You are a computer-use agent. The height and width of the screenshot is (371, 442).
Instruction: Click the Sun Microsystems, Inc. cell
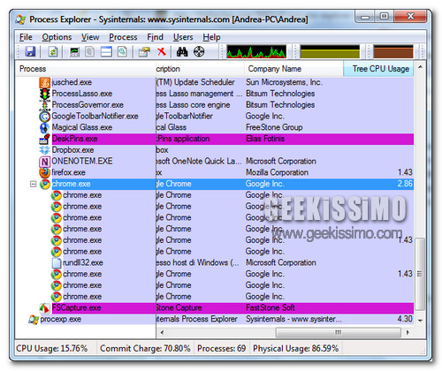click(285, 82)
